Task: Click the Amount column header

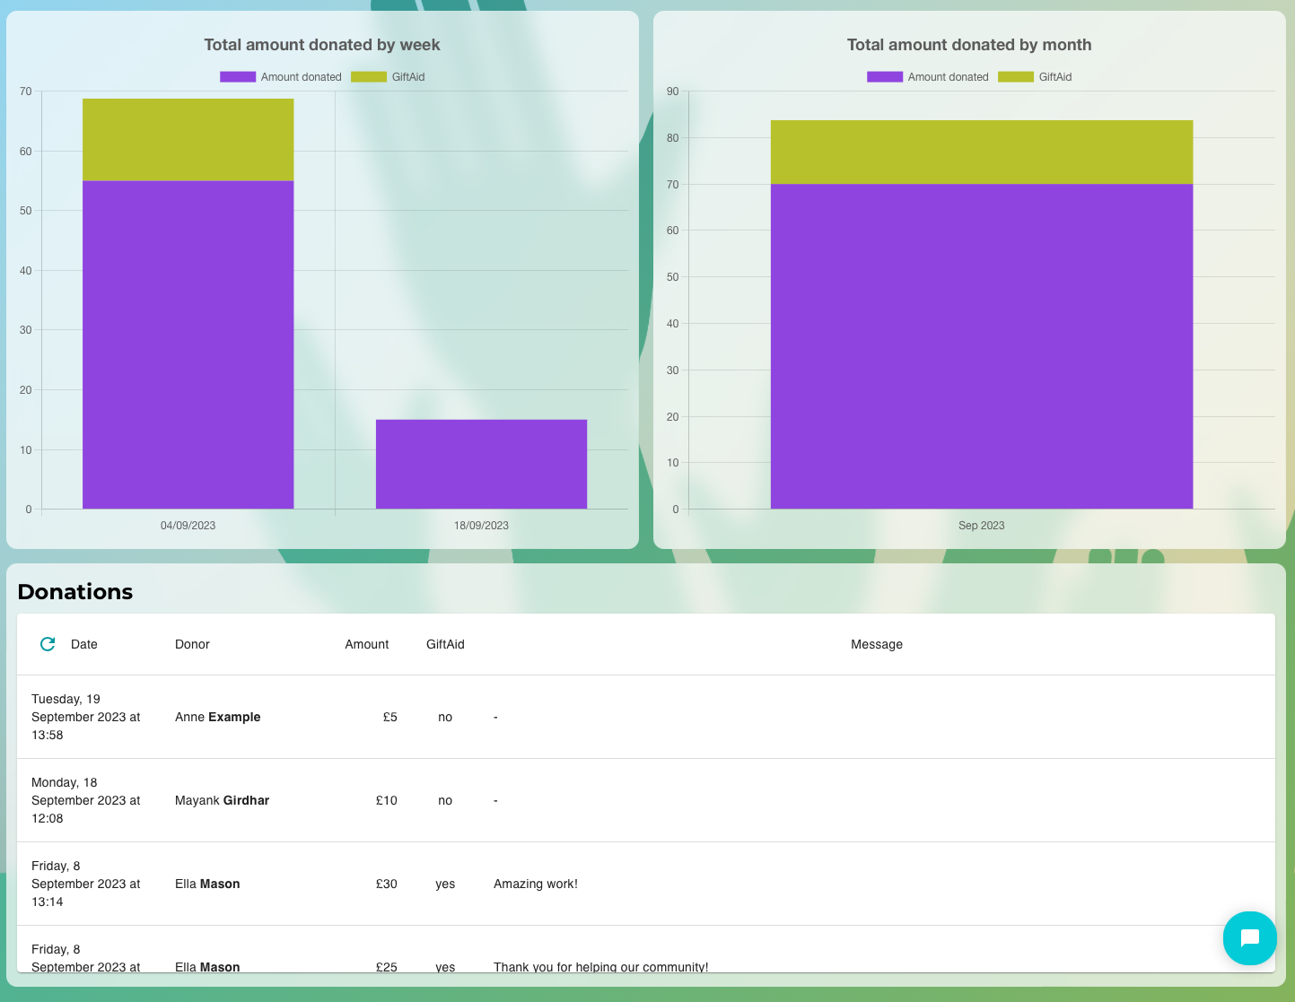Action: click(x=366, y=644)
